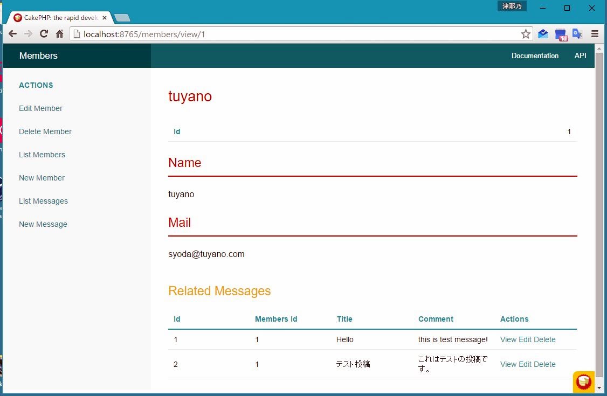Click the mail checker extension icon

coord(543,34)
